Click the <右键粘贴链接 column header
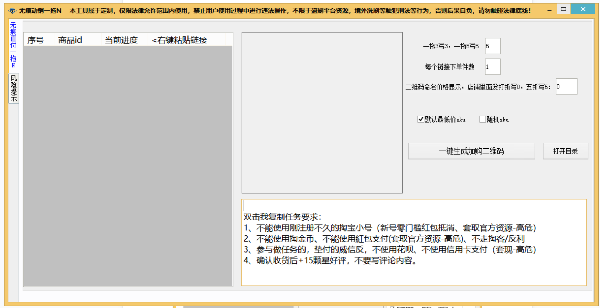The image size is (600, 308). 186,40
